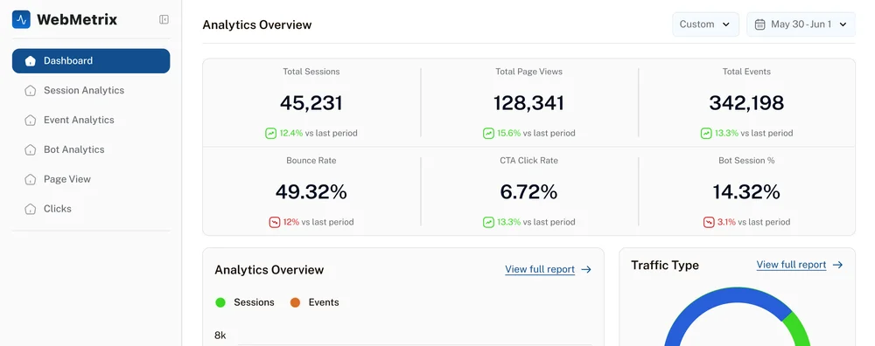
Task: Click the 342,198 Total Events value
Action: (x=746, y=103)
